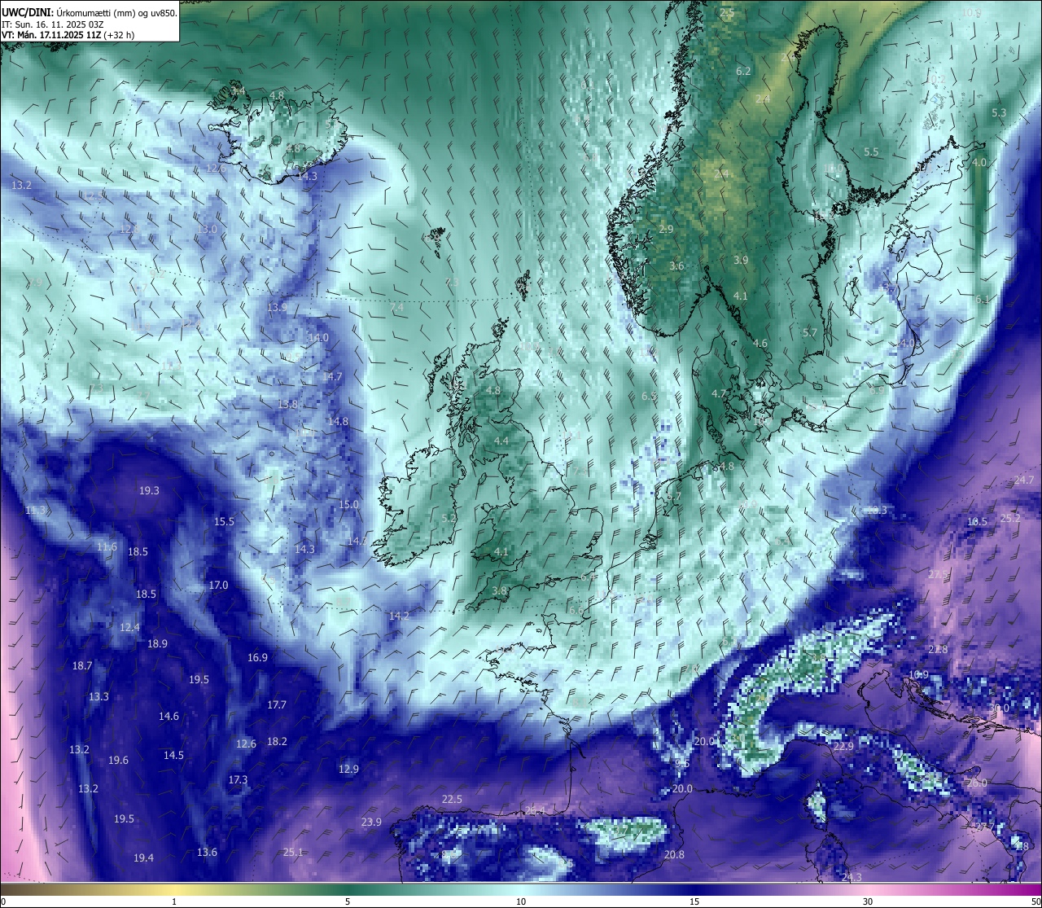Click the 14.2 value label
The height and width of the screenshot is (908, 1042).
pos(399,616)
